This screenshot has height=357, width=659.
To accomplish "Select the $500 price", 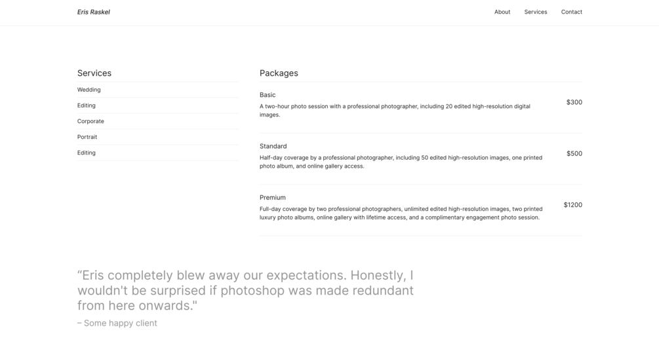I will tap(574, 153).
